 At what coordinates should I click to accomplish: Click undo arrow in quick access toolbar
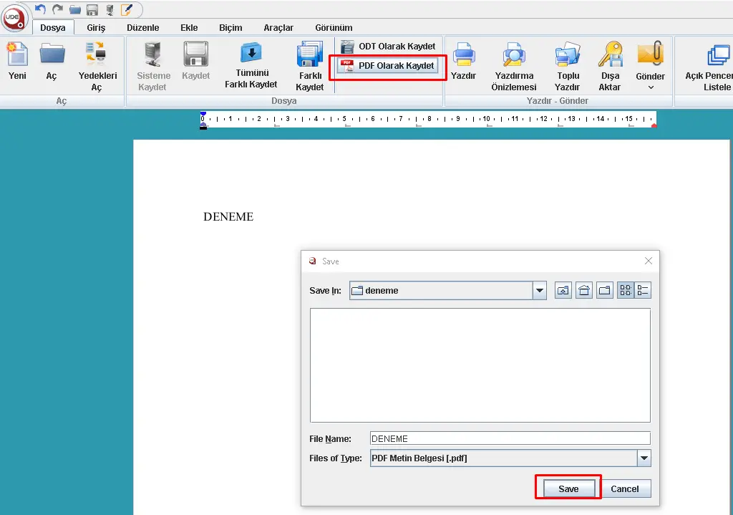click(40, 9)
